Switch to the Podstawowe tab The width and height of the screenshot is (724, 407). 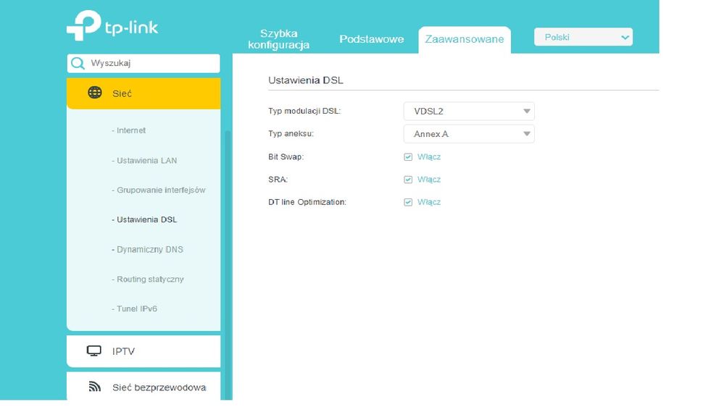(x=371, y=39)
